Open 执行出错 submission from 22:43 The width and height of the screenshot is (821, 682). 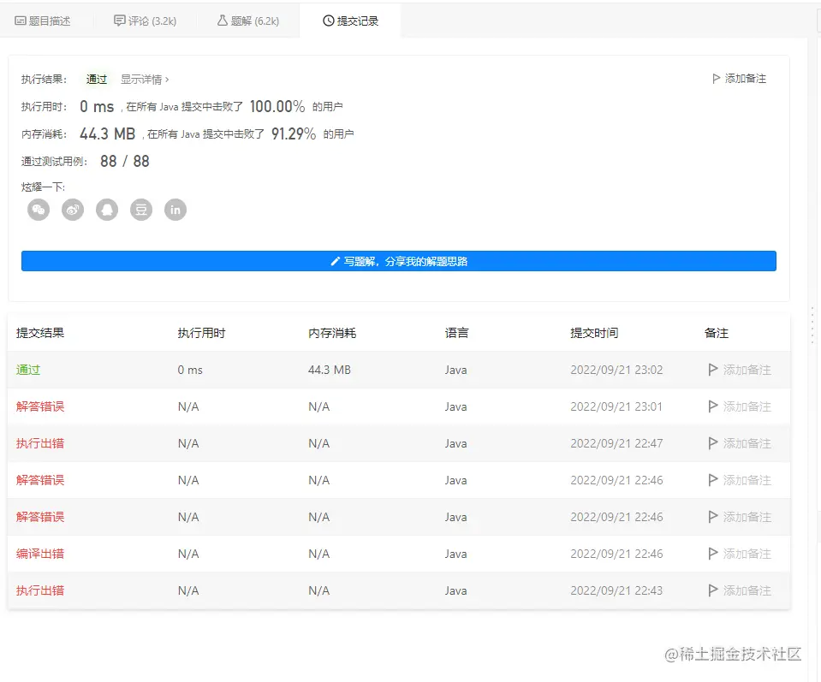coord(39,590)
